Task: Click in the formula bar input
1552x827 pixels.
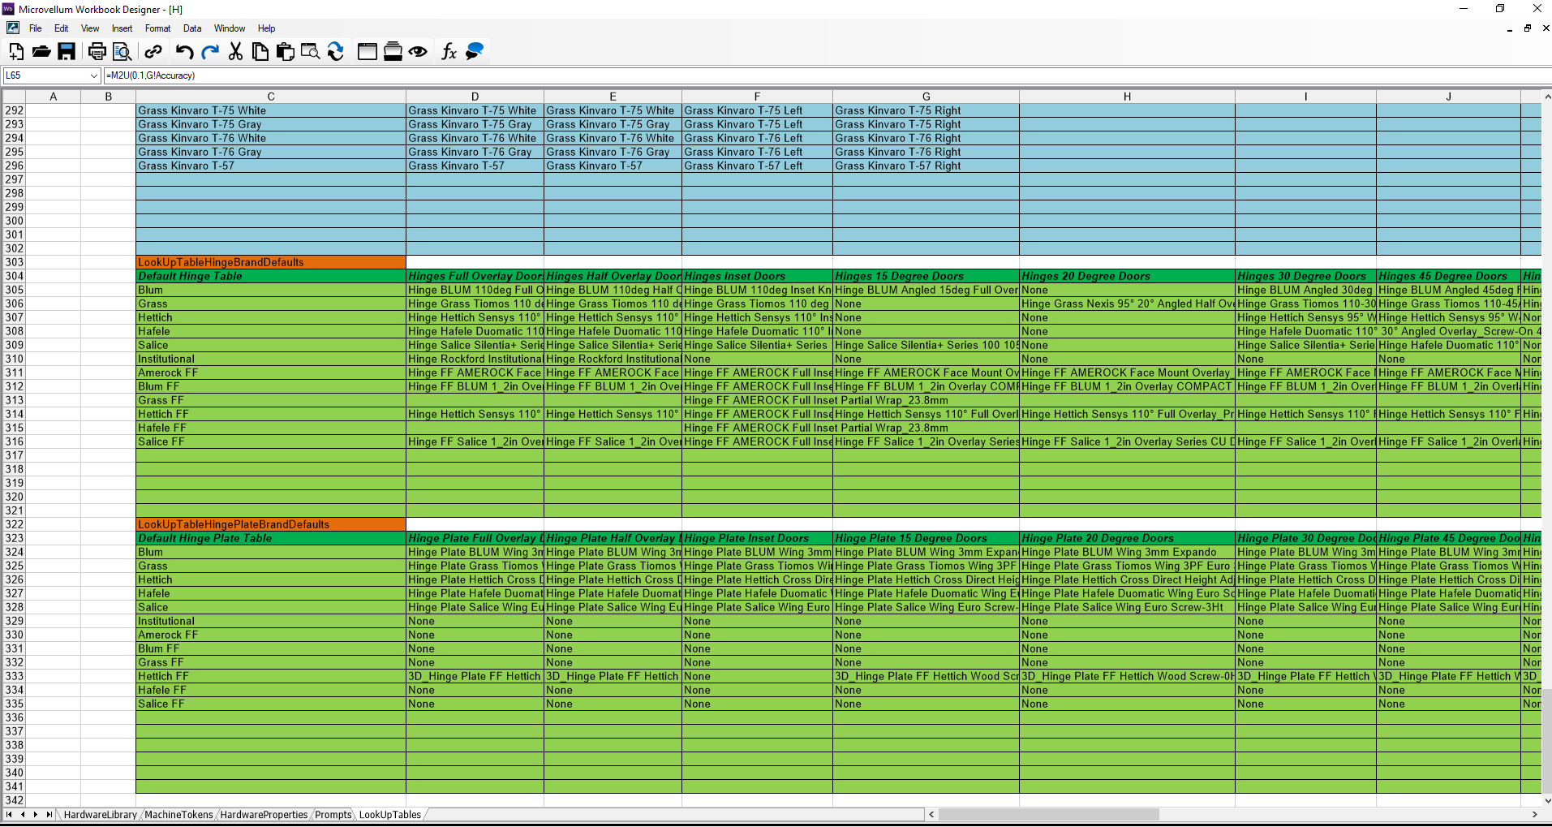Action: 811,75
